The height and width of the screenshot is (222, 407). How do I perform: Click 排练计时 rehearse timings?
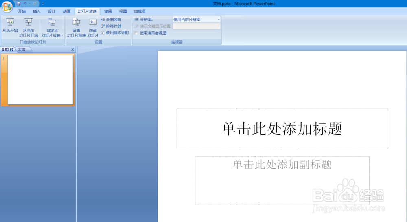[111, 26]
